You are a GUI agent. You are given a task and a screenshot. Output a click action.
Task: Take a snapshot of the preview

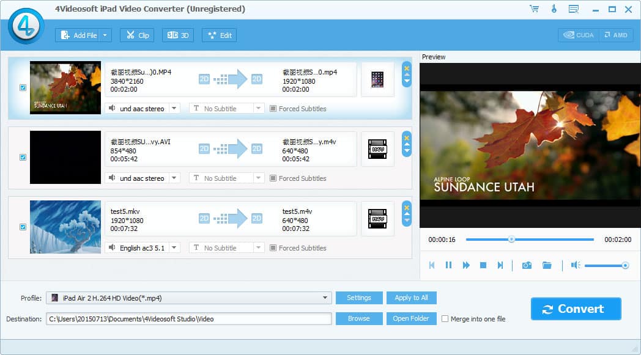[527, 265]
